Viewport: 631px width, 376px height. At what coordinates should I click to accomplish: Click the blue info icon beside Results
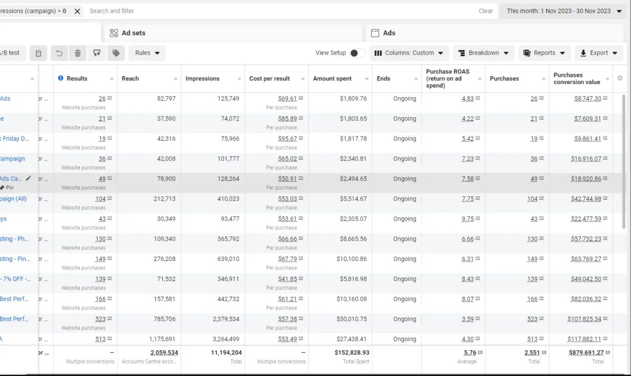[x=60, y=78]
